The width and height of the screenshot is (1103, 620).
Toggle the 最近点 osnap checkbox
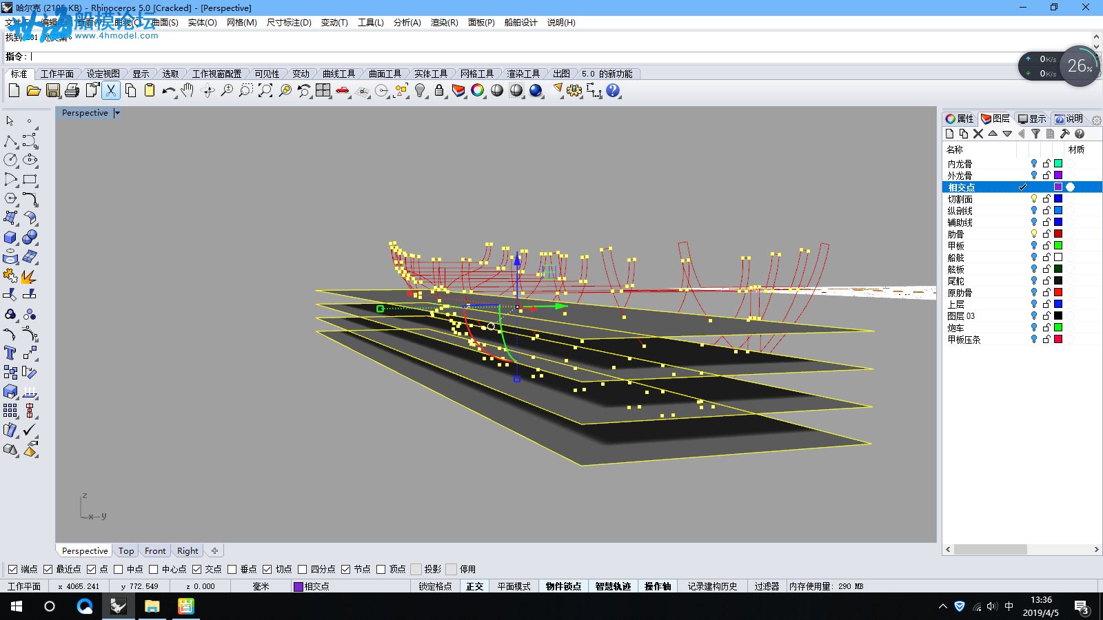pyautogui.click(x=48, y=569)
